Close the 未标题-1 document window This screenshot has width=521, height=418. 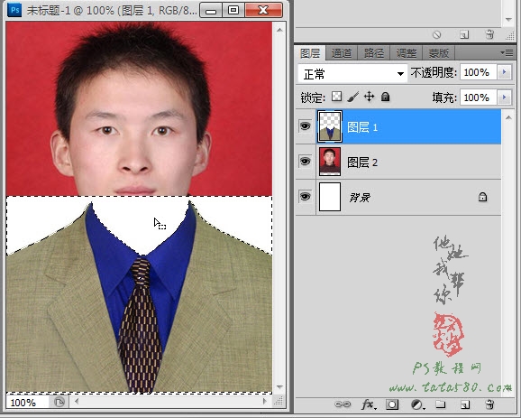pyautogui.click(x=263, y=10)
